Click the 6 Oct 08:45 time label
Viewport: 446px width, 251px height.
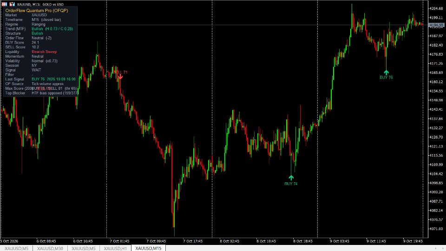pyautogui.click(x=46, y=241)
